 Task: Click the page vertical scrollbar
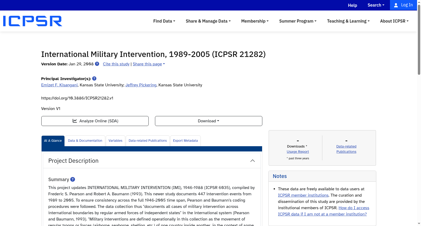(419, 39)
